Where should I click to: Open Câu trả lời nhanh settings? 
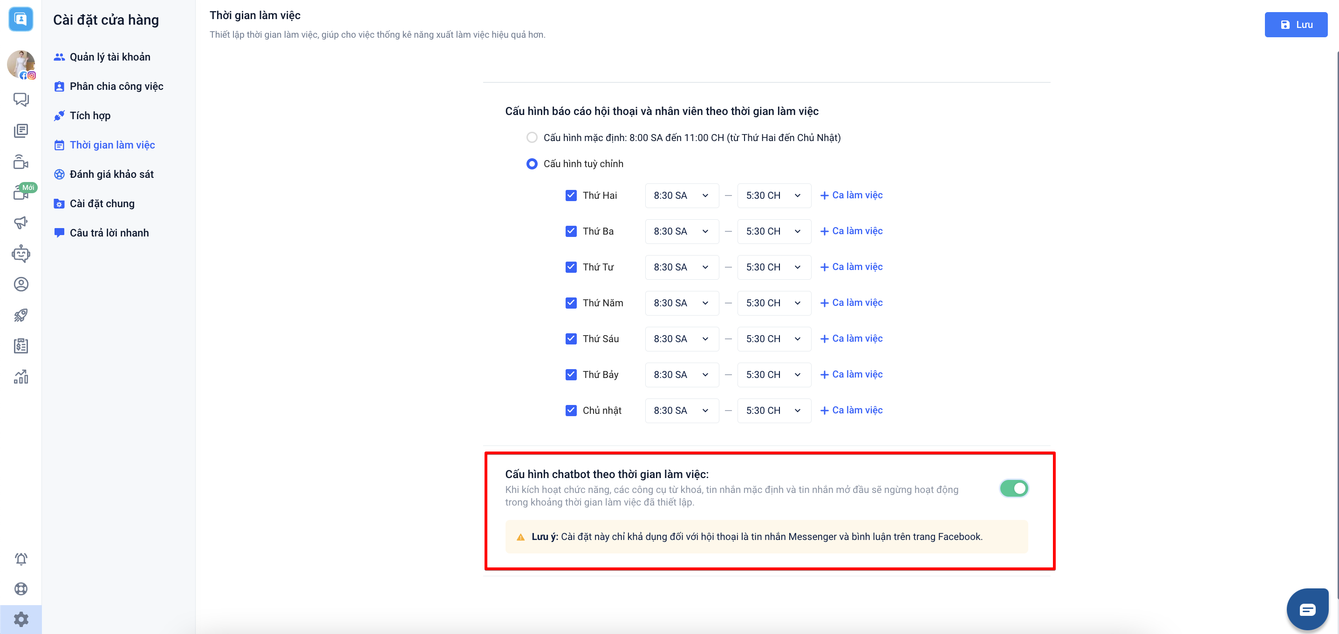coord(109,233)
